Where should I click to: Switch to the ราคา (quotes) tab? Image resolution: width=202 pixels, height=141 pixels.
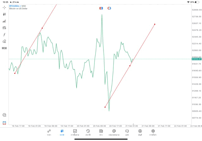tap(49, 132)
